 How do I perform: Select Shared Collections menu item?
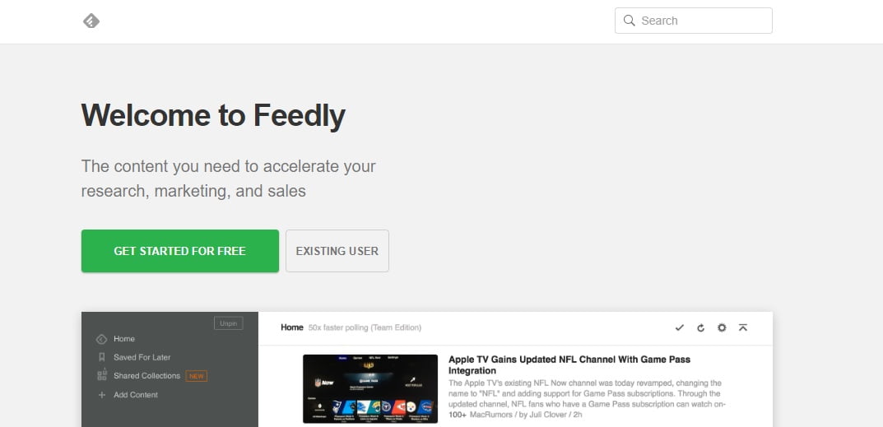point(147,376)
